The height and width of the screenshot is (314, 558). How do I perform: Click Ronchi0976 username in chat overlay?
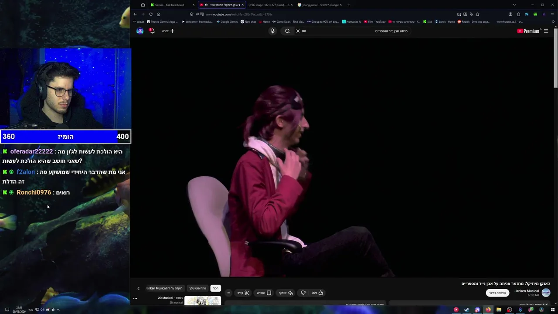click(34, 192)
